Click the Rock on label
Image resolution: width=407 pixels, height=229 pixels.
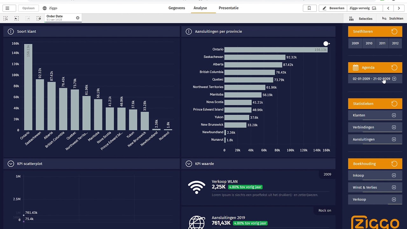tap(325, 210)
